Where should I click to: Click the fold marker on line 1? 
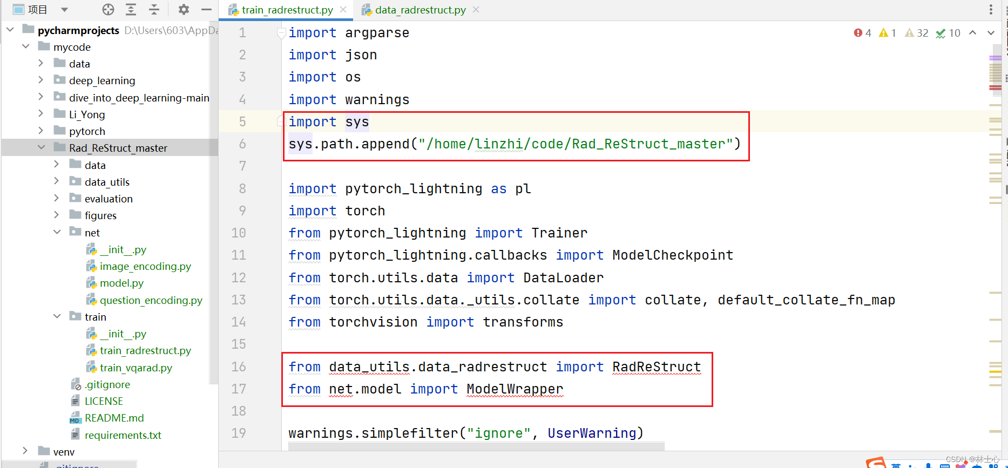click(281, 33)
